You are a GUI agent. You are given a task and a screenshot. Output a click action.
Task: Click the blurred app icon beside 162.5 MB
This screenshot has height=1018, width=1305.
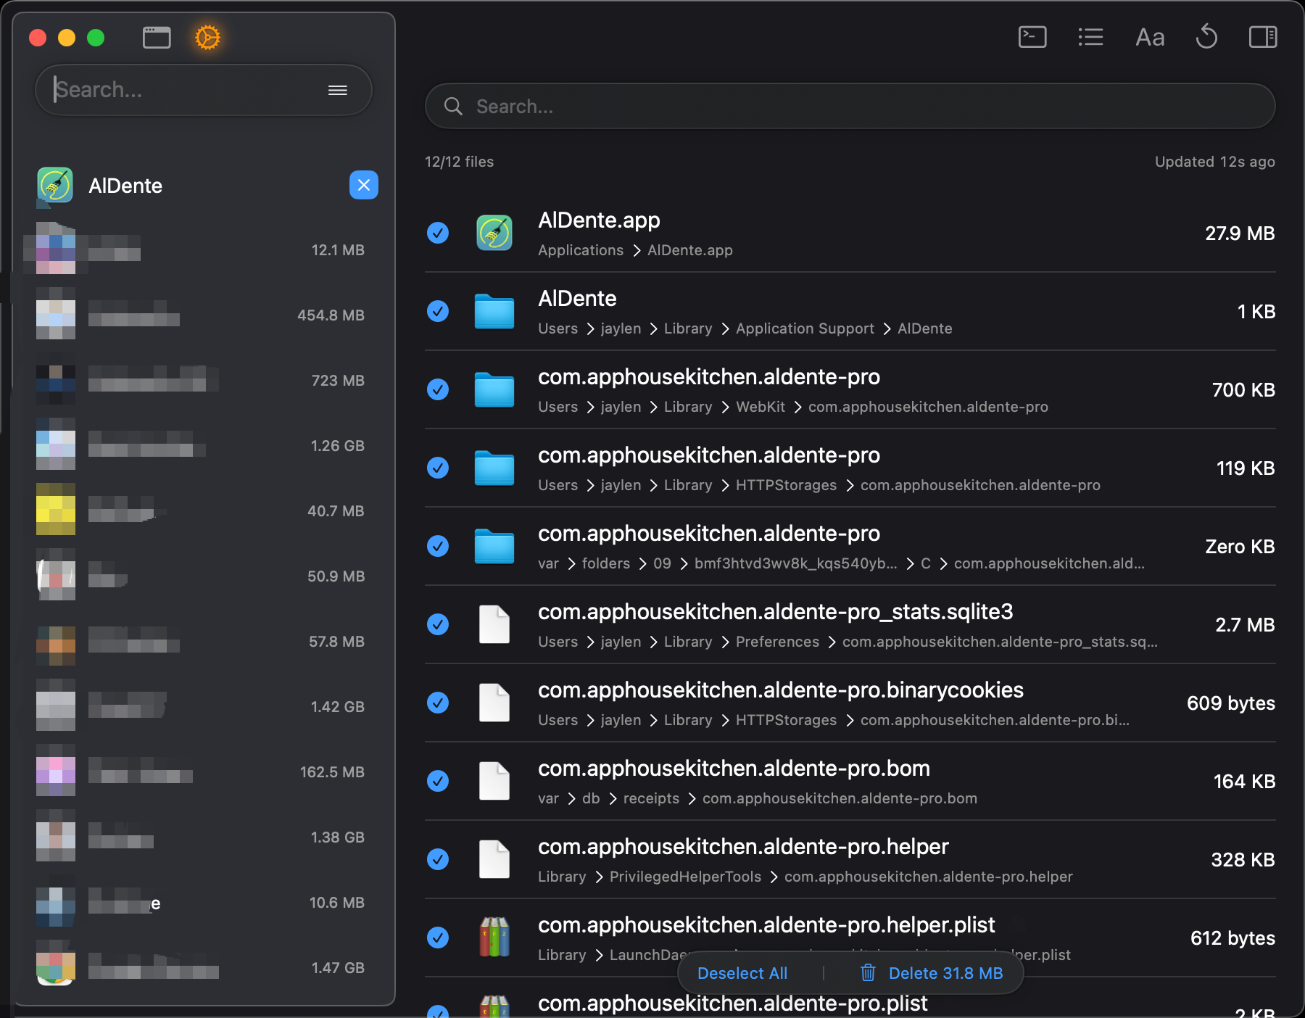pyautogui.click(x=56, y=772)
